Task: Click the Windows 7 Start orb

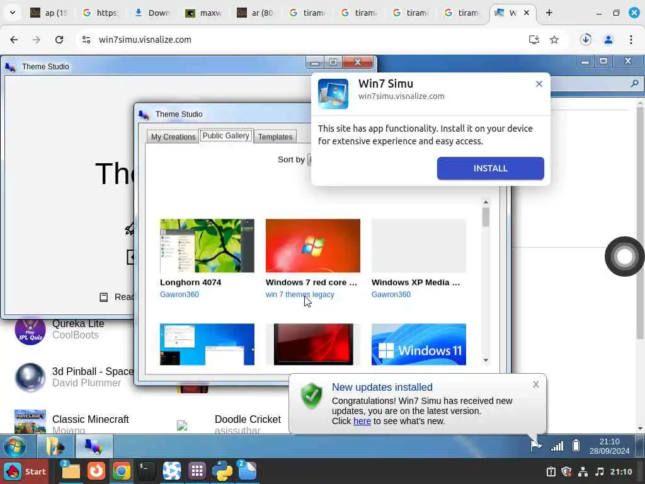Action: [x=15, y=446]
